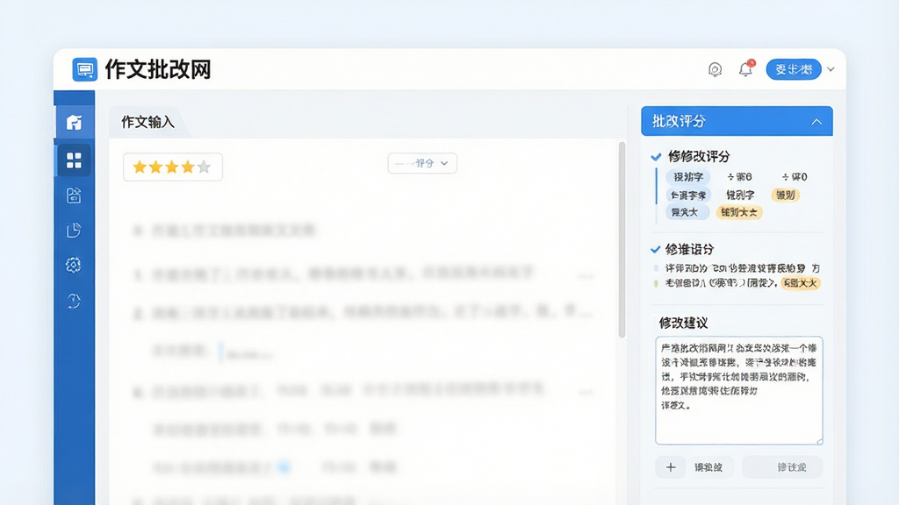
Task: Open the document sidebar icon
Action: point(74,196)
